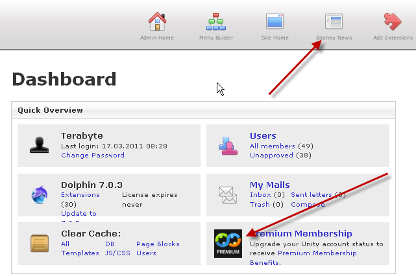Click the Admin Home label
The height and width of the screenshot is (276, 416).
(x=157, y=38)
